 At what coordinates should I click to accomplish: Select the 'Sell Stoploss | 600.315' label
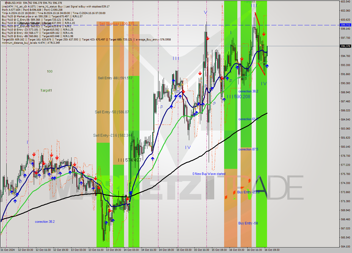click(x=117, y=24)
